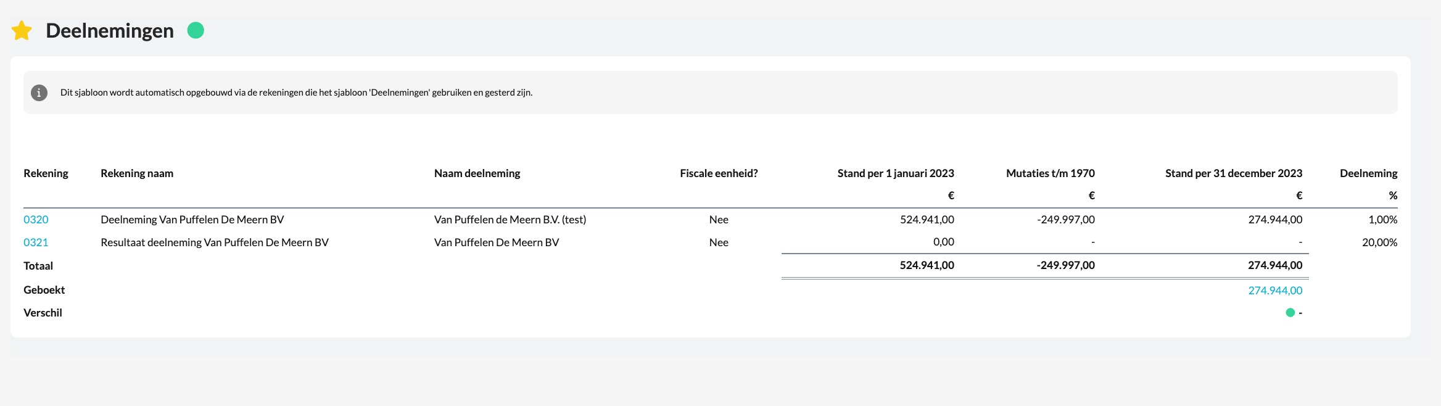Click the Stand per 31 december 2023 header
1441x406 pixels.
click(x=1233, y=173)
